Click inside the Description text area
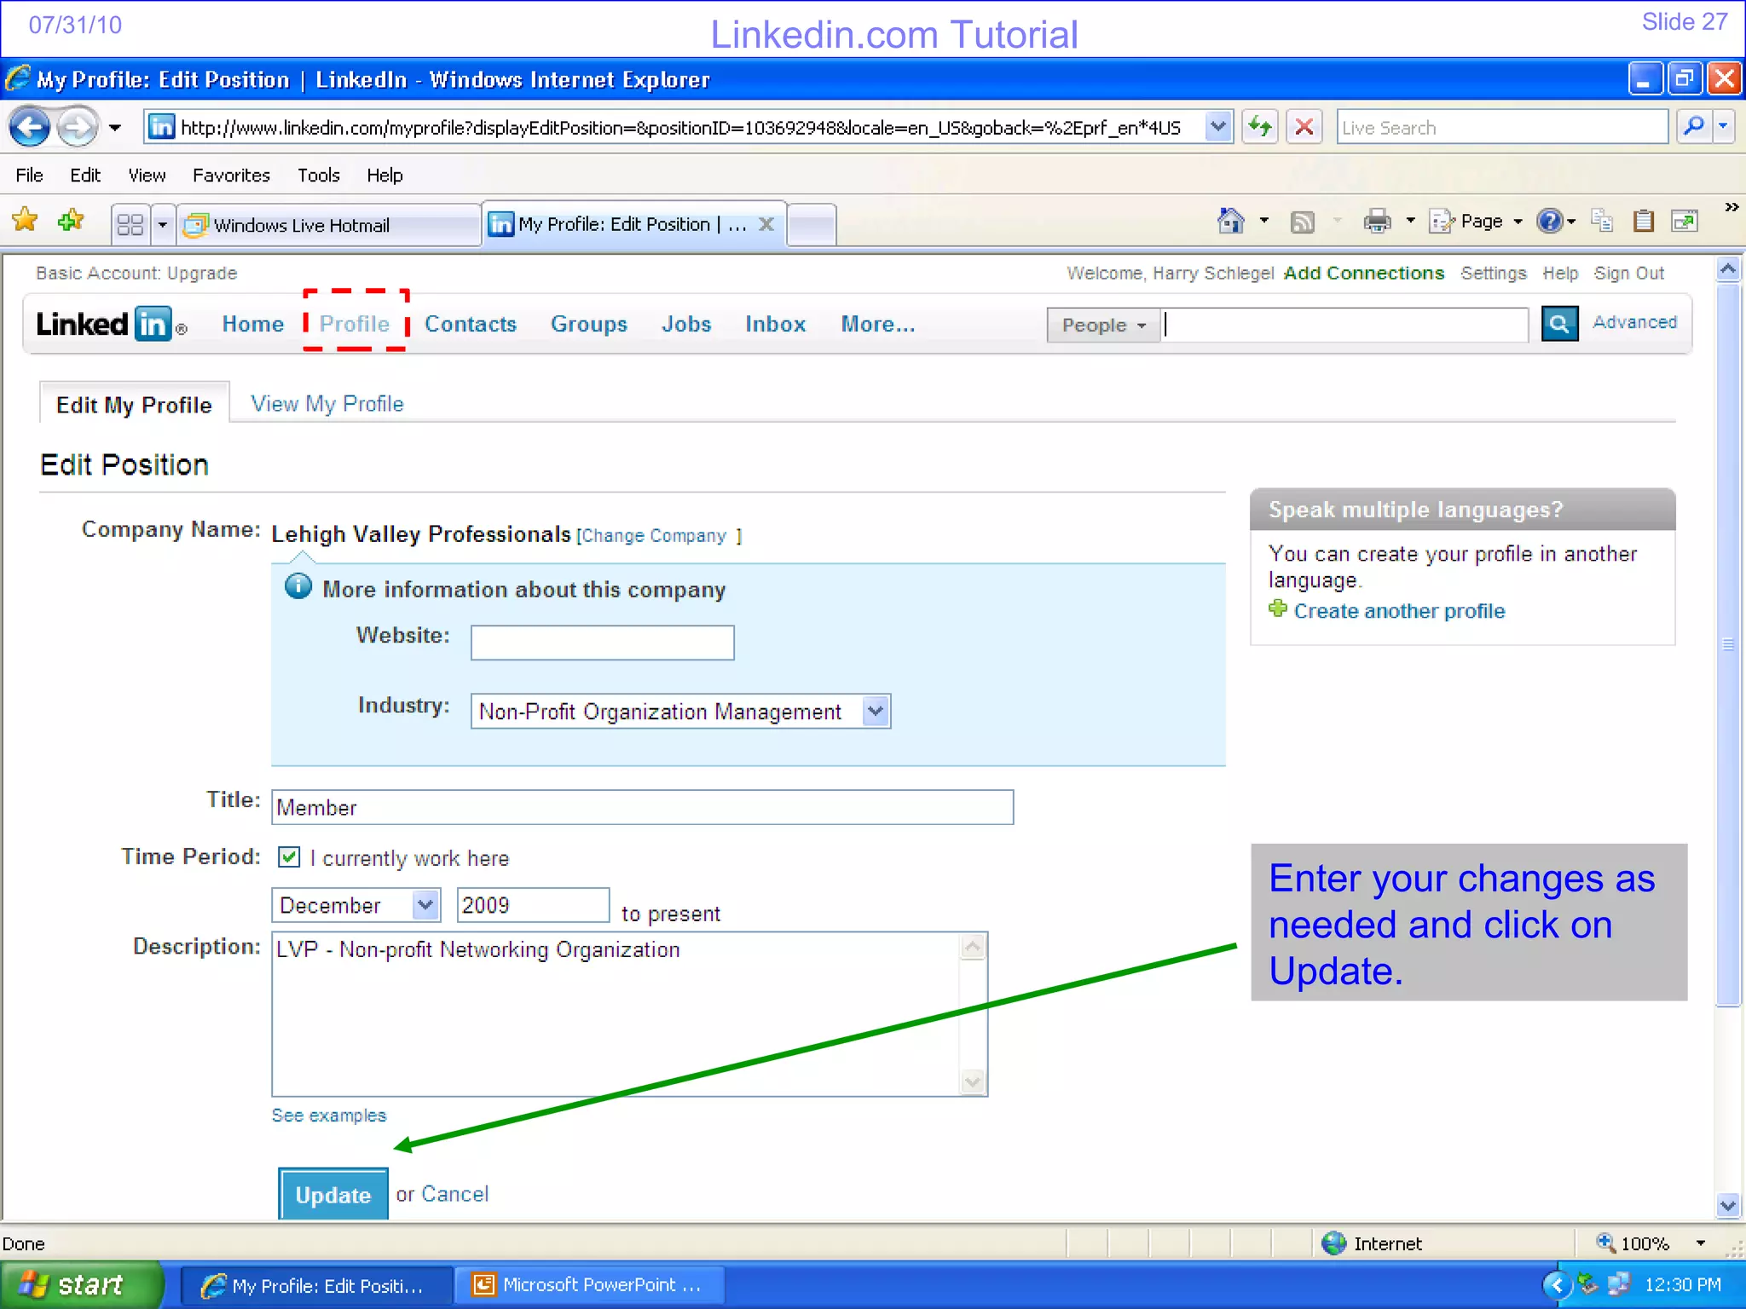 (x=616, y=1014)
